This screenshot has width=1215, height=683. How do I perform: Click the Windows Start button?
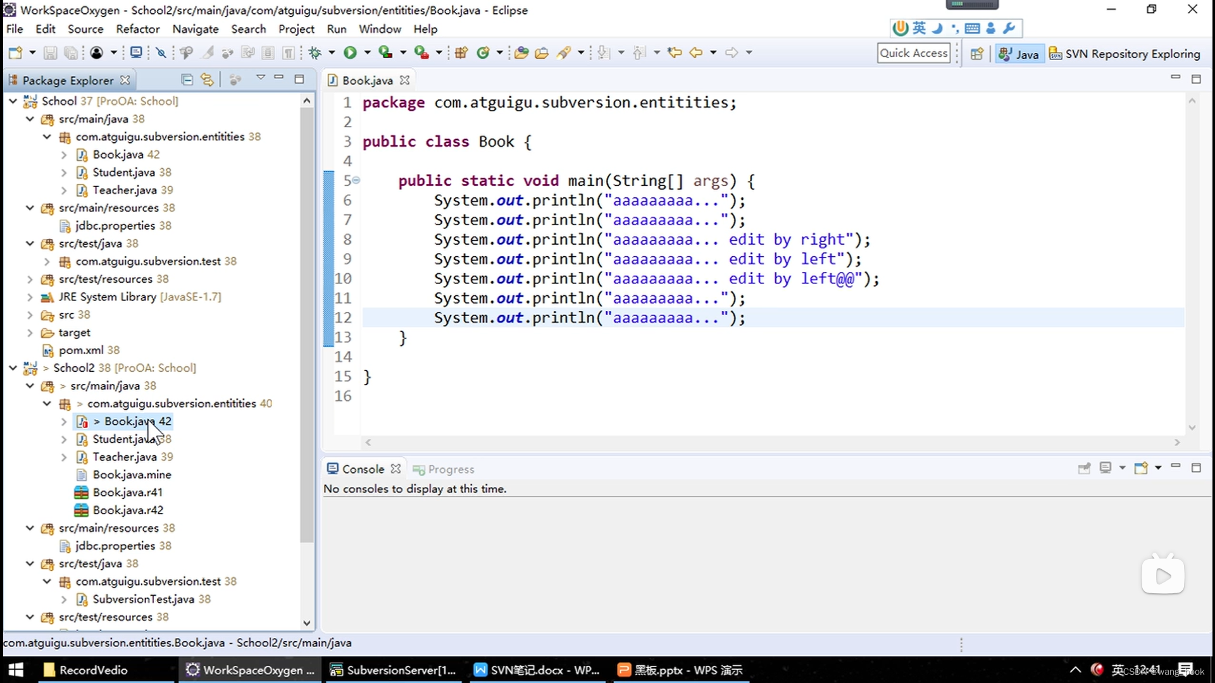(16, 670)
